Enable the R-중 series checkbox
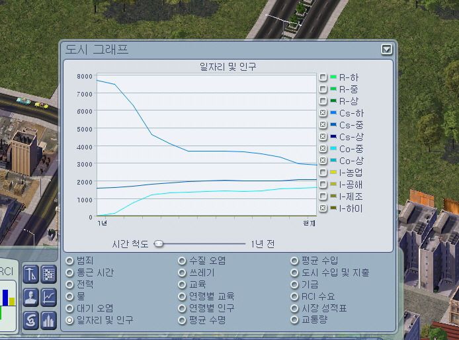 click(323, 89)
